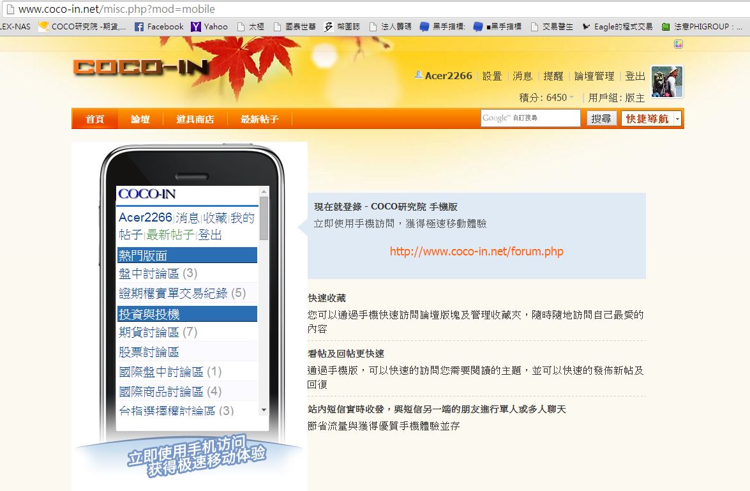
Task: Click the phone screen scrollbar thumb
Action: tap(264, 218)
